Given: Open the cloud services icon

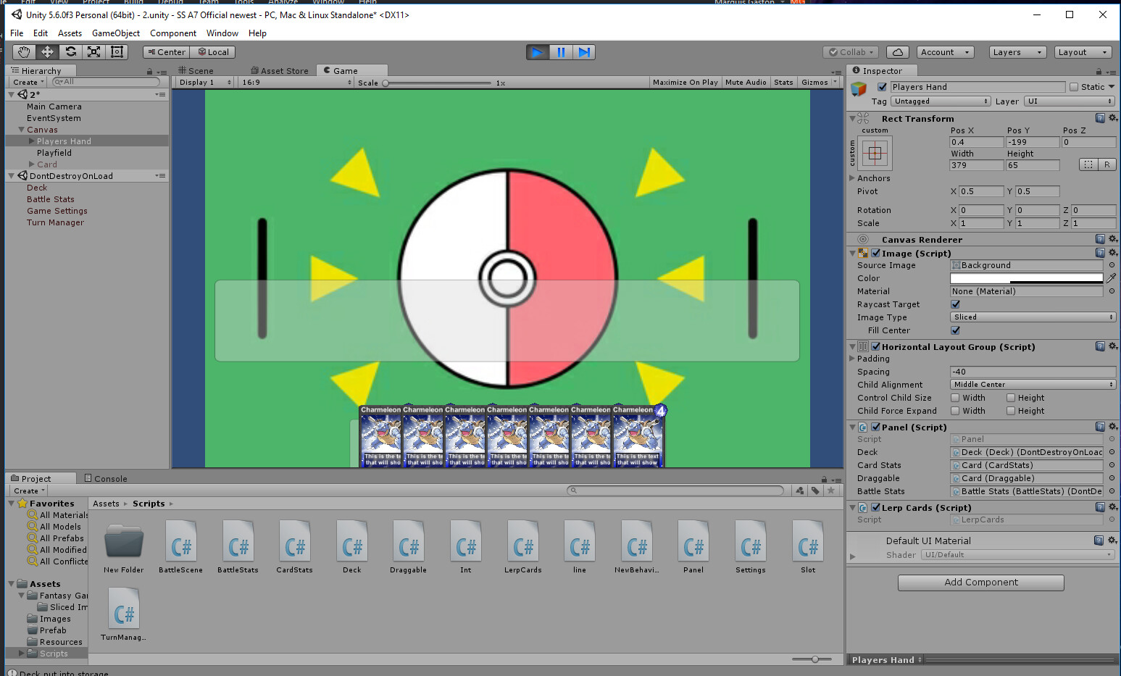Looking at the screenshot, I should tap(897, 52).
